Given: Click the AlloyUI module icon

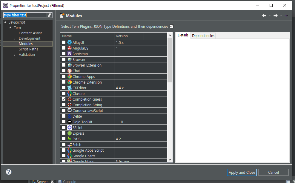Looking at the screenshot, I should coord(70,42).
